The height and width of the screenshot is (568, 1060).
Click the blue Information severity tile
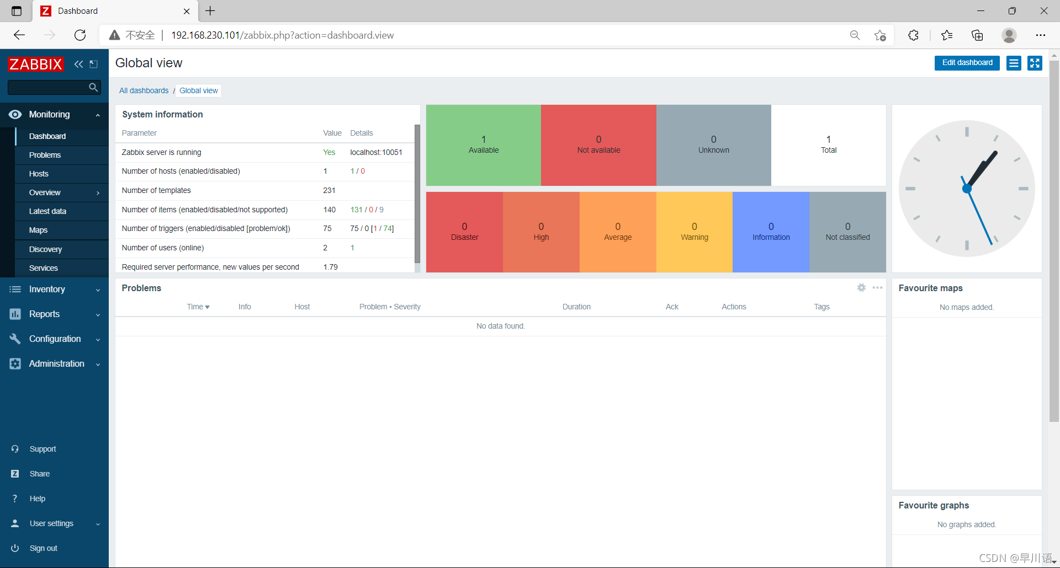pos(771,232)
